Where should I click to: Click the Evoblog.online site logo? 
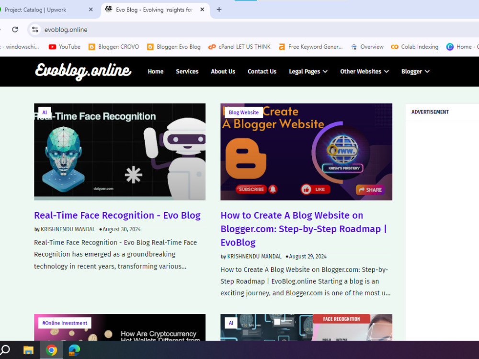[x=83, y=71]
